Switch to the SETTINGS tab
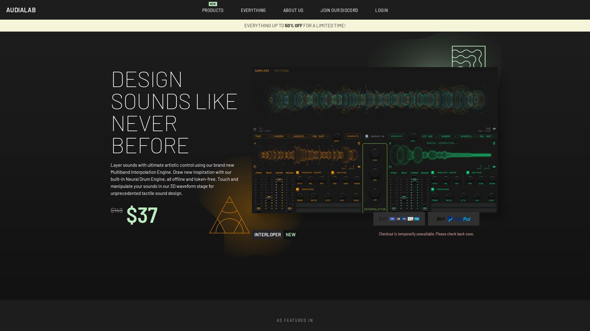Screen dimensions: 590x331 point(281,71)
